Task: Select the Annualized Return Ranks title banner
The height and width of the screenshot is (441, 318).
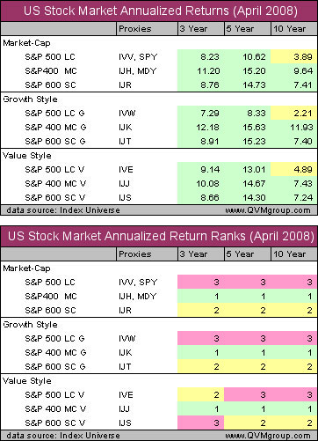Action: (x=159, y=236)
